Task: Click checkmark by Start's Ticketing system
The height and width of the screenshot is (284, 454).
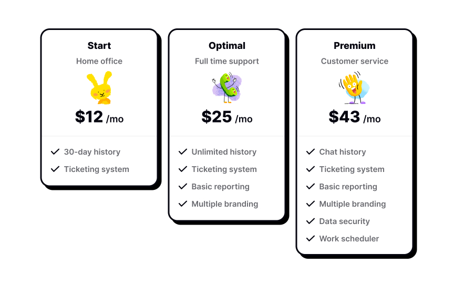Action: [55, 169]
